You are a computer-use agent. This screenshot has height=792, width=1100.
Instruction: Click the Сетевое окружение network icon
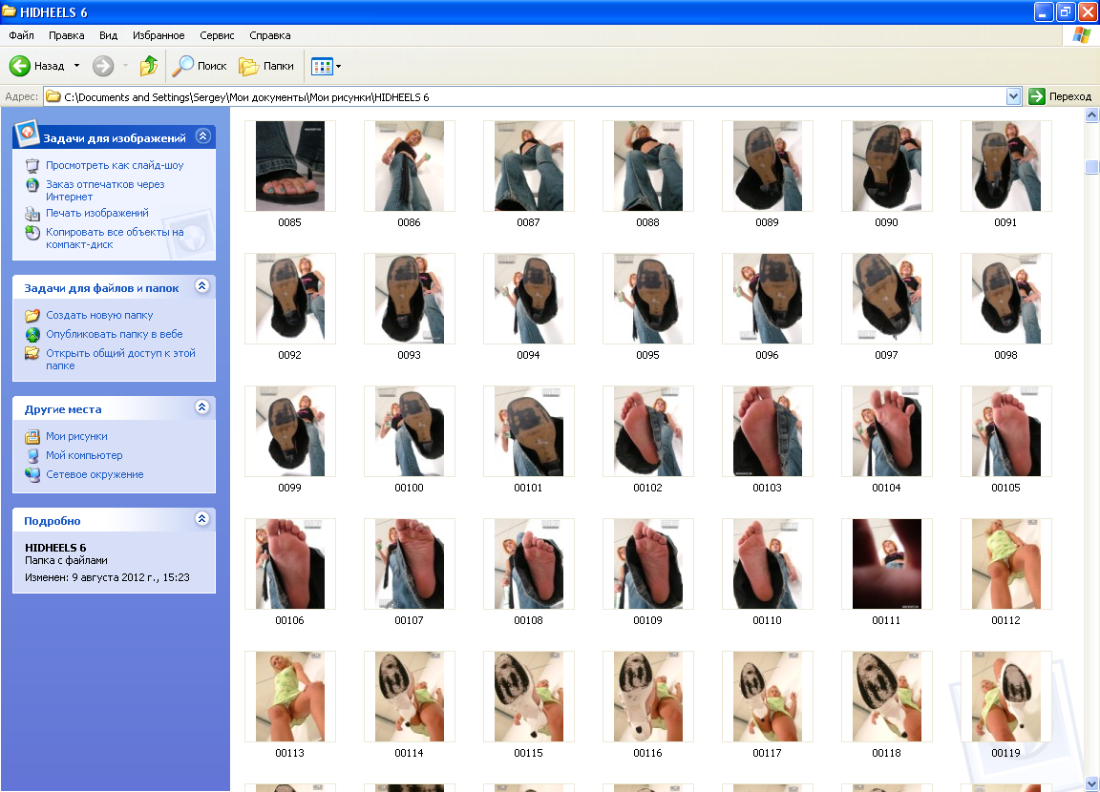(x=32, y=474)
